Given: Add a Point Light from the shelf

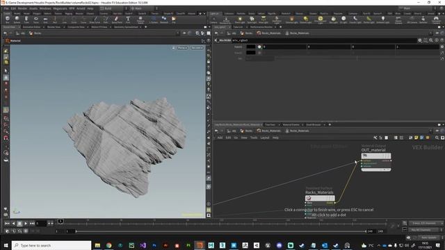Looking at the screenshot, I should coord(240,19).
